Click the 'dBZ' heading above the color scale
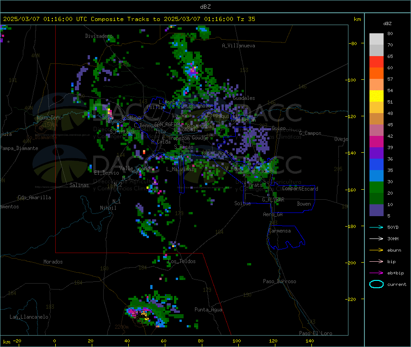This screenshot has width=411, height=347. (x=387, y=24)
